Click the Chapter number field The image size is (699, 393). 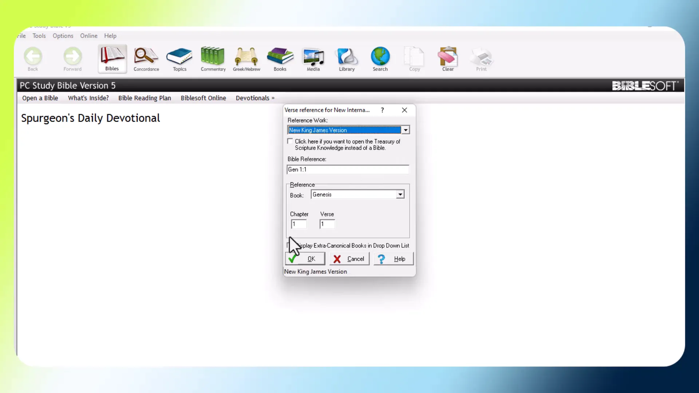(x=299, y=224)
